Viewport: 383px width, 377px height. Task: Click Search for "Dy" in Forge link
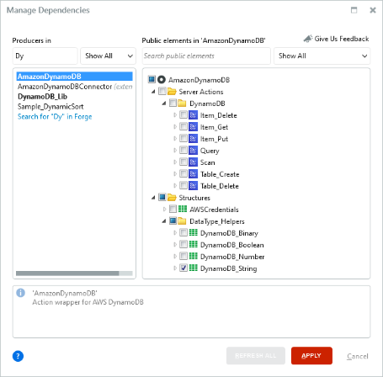point(55,117)
